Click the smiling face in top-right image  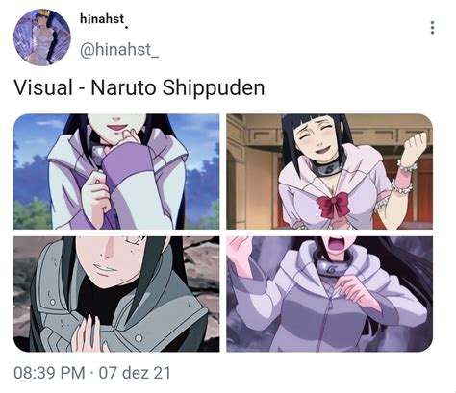pyautogui.click(x=316, y=138)
